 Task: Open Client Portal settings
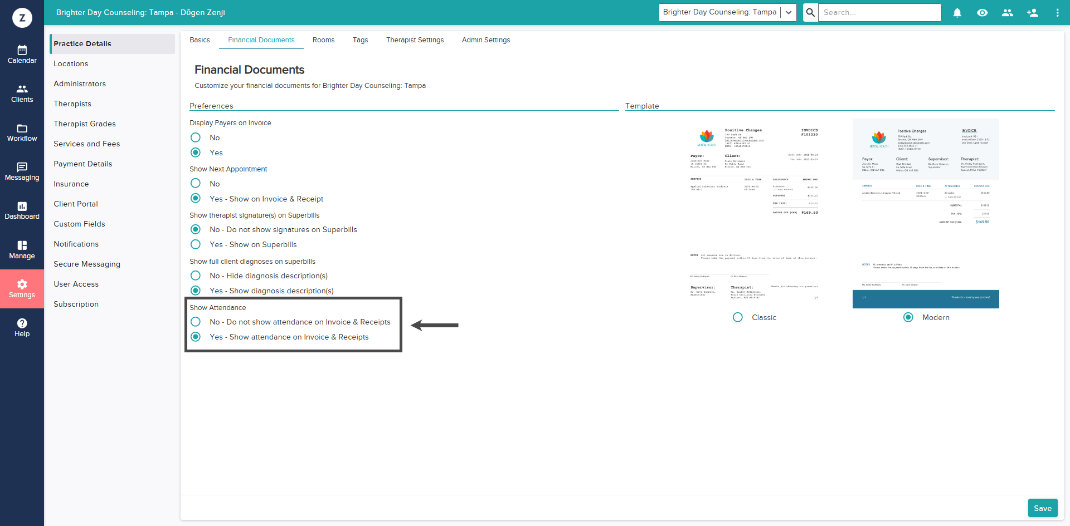[112, 204]
